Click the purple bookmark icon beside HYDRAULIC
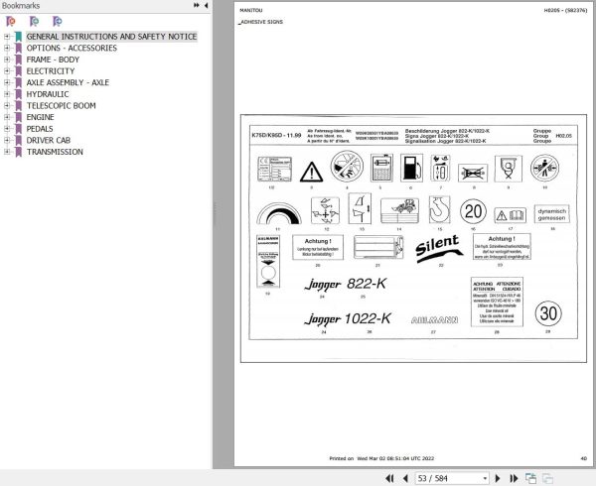 click(x=18, y=94)
